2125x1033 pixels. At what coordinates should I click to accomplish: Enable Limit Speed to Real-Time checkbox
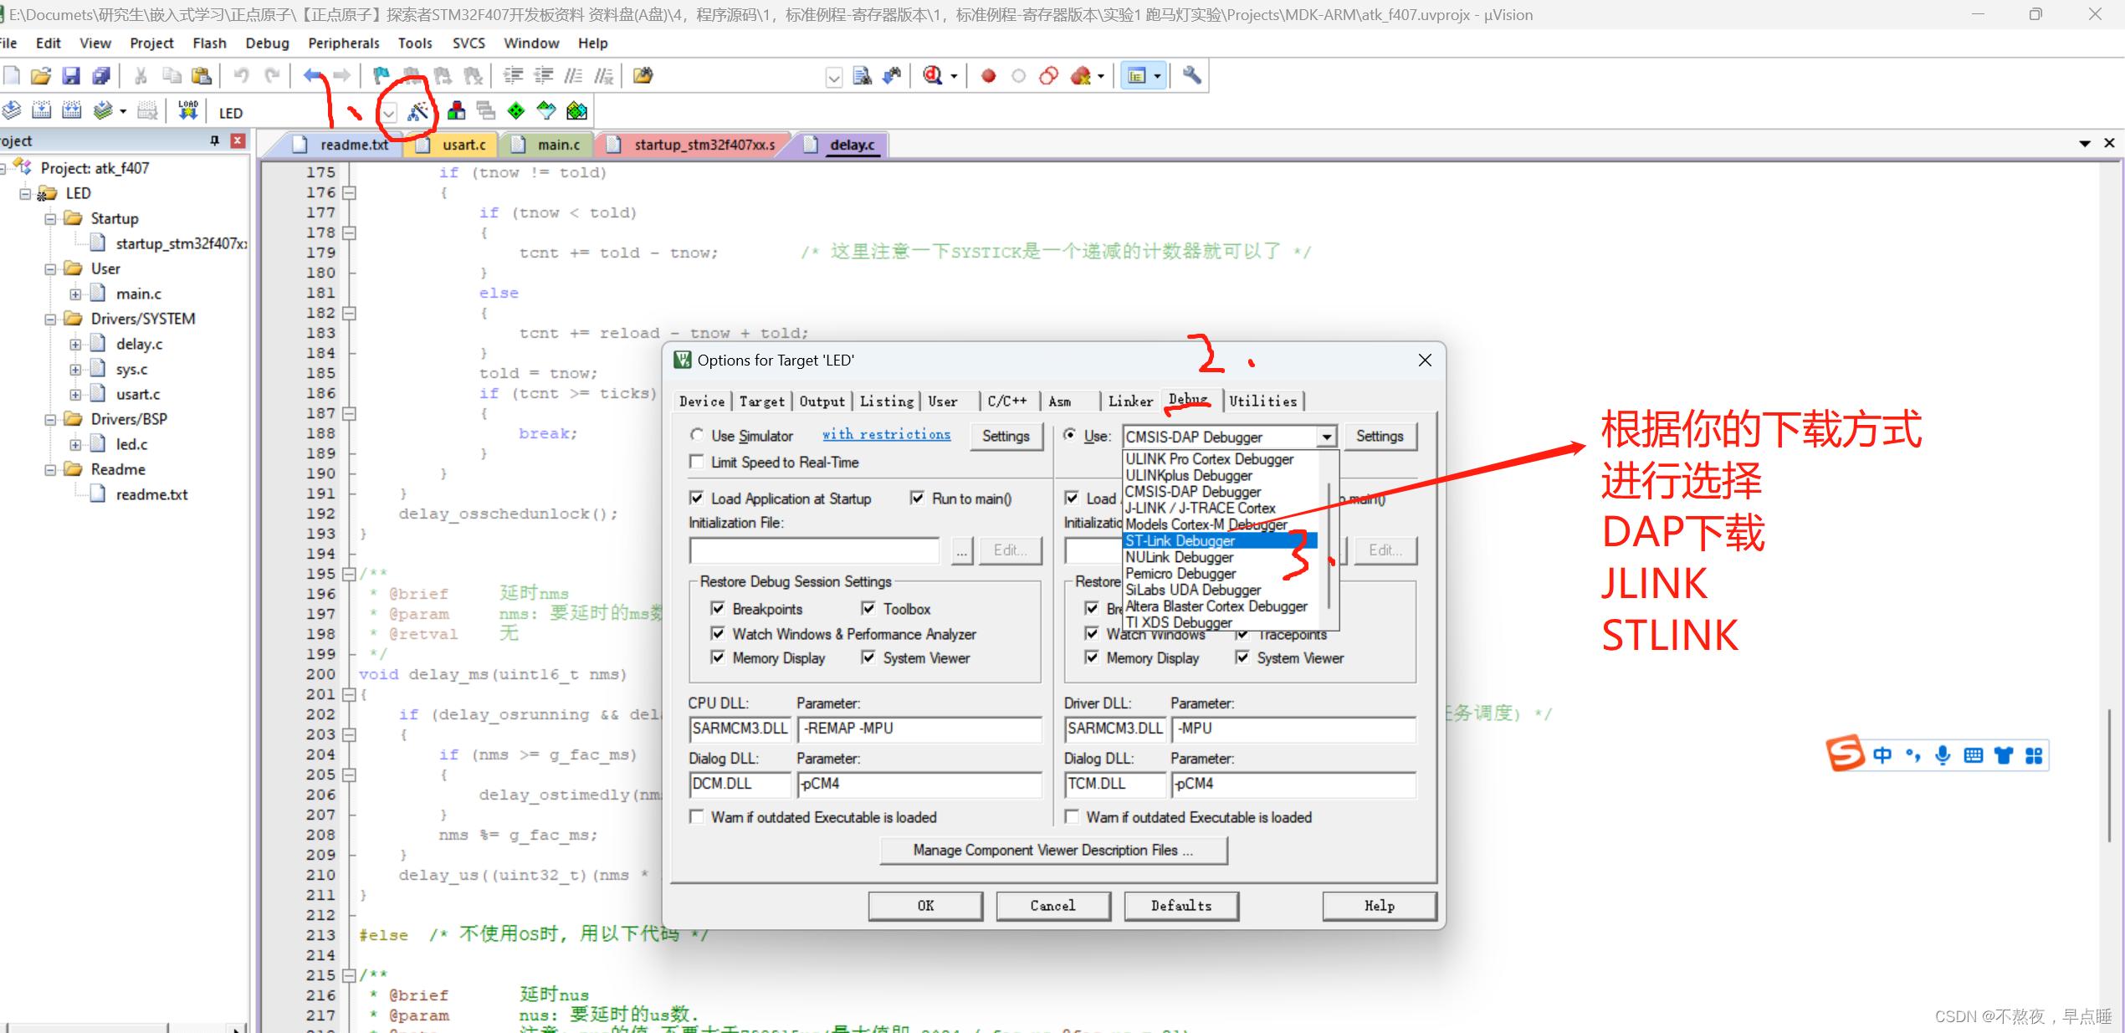[x=696, y=462]
